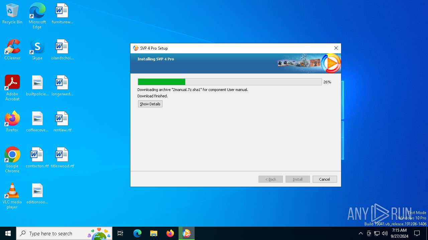Click the installation progress bar
Image resolution: width=428 pixels, height=240 pixels.
point(230,82)
